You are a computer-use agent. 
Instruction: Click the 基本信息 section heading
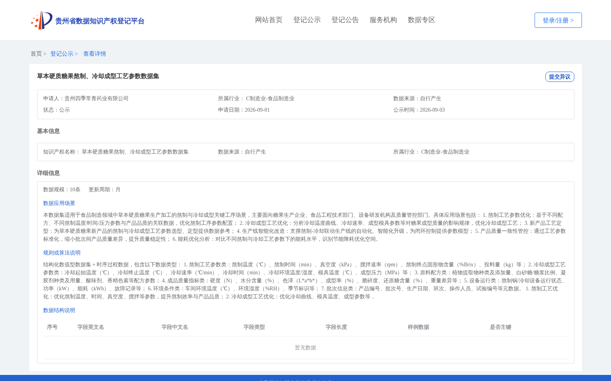tap(48, 131)
